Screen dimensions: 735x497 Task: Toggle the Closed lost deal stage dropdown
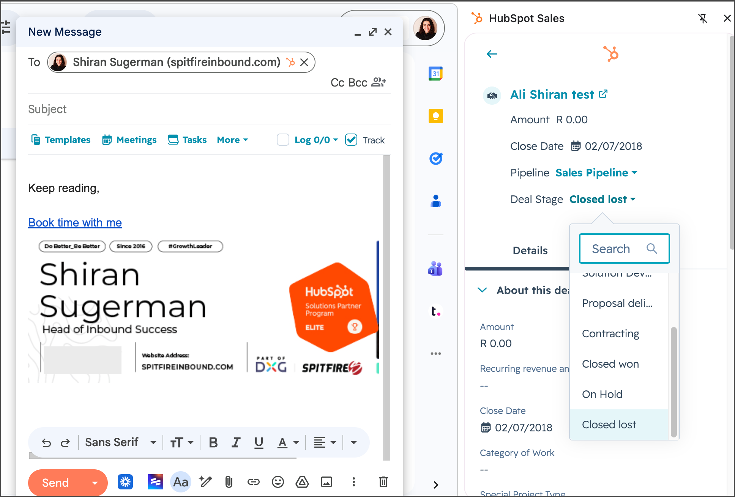click(x=602, y=199)
